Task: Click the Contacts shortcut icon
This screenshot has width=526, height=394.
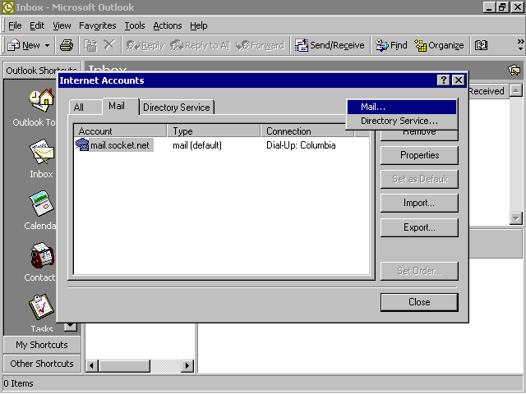Action: point(42,255)
